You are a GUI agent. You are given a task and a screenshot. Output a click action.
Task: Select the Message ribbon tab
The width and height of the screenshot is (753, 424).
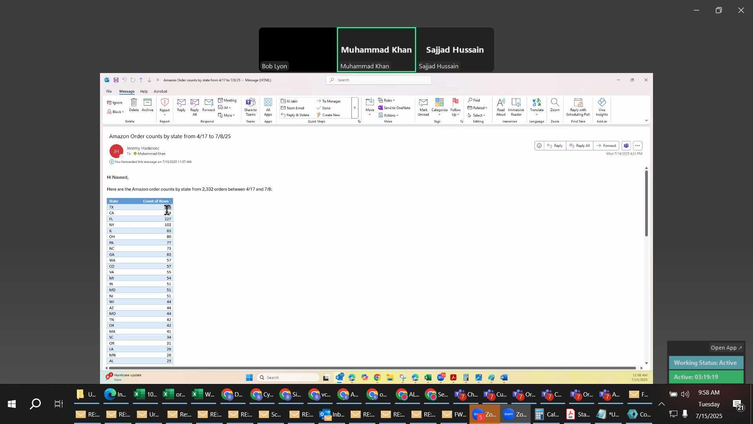(127, 91)
